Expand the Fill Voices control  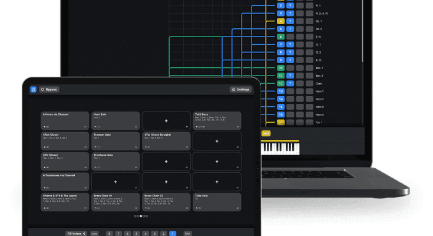pos(76,234)
